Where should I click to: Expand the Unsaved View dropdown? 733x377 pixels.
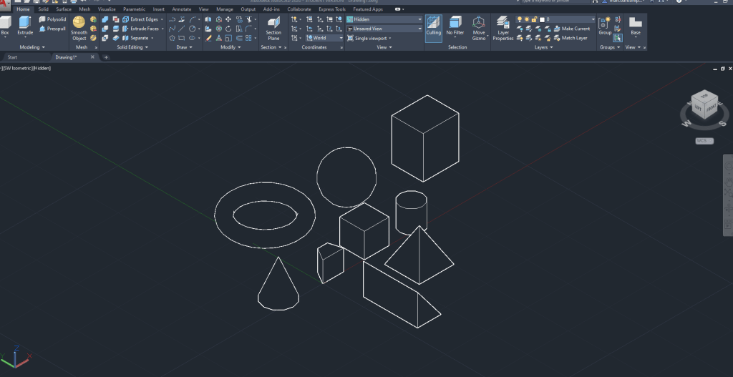[x=383, y=29]
